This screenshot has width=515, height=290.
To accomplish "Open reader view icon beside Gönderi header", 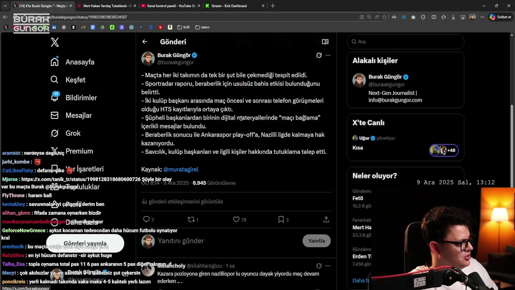I will pyautogui.click(x=325, y=41).
